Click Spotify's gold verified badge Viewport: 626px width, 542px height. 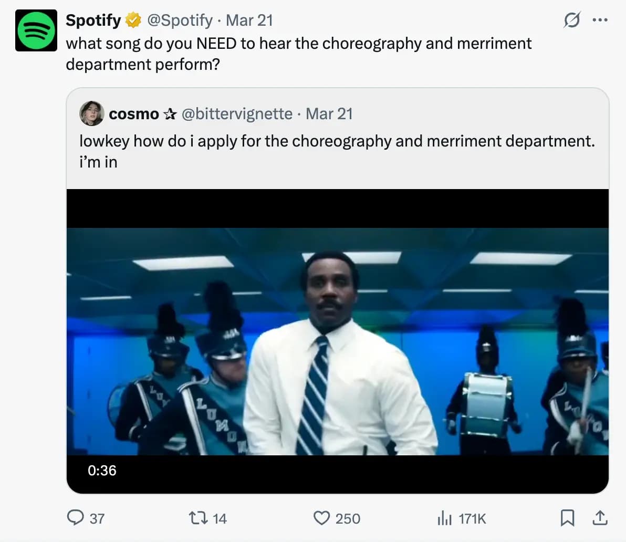click(x=134, y=20)
